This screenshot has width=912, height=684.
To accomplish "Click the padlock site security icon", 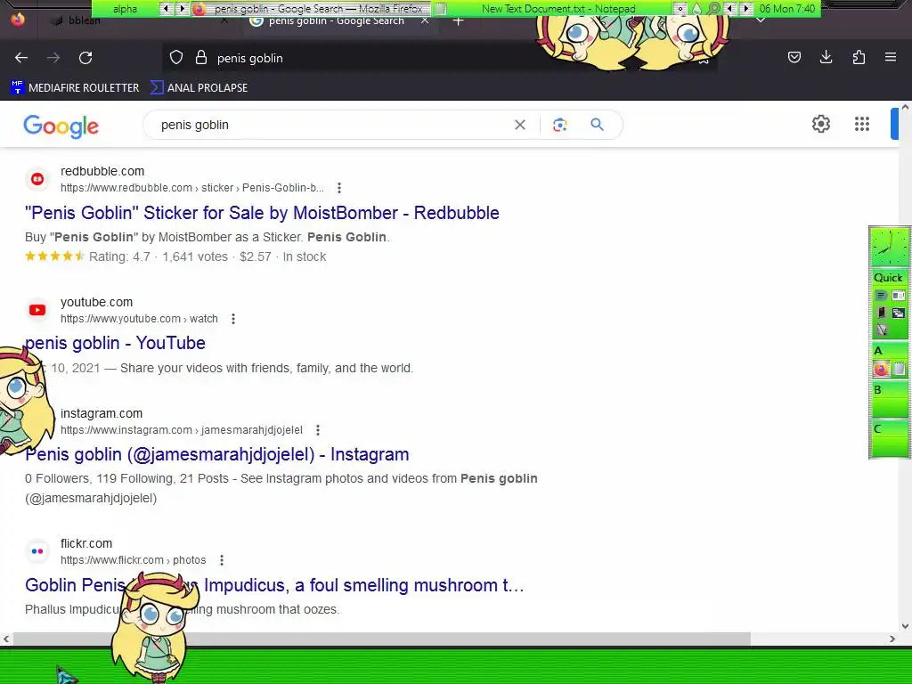I will point(201,58).
